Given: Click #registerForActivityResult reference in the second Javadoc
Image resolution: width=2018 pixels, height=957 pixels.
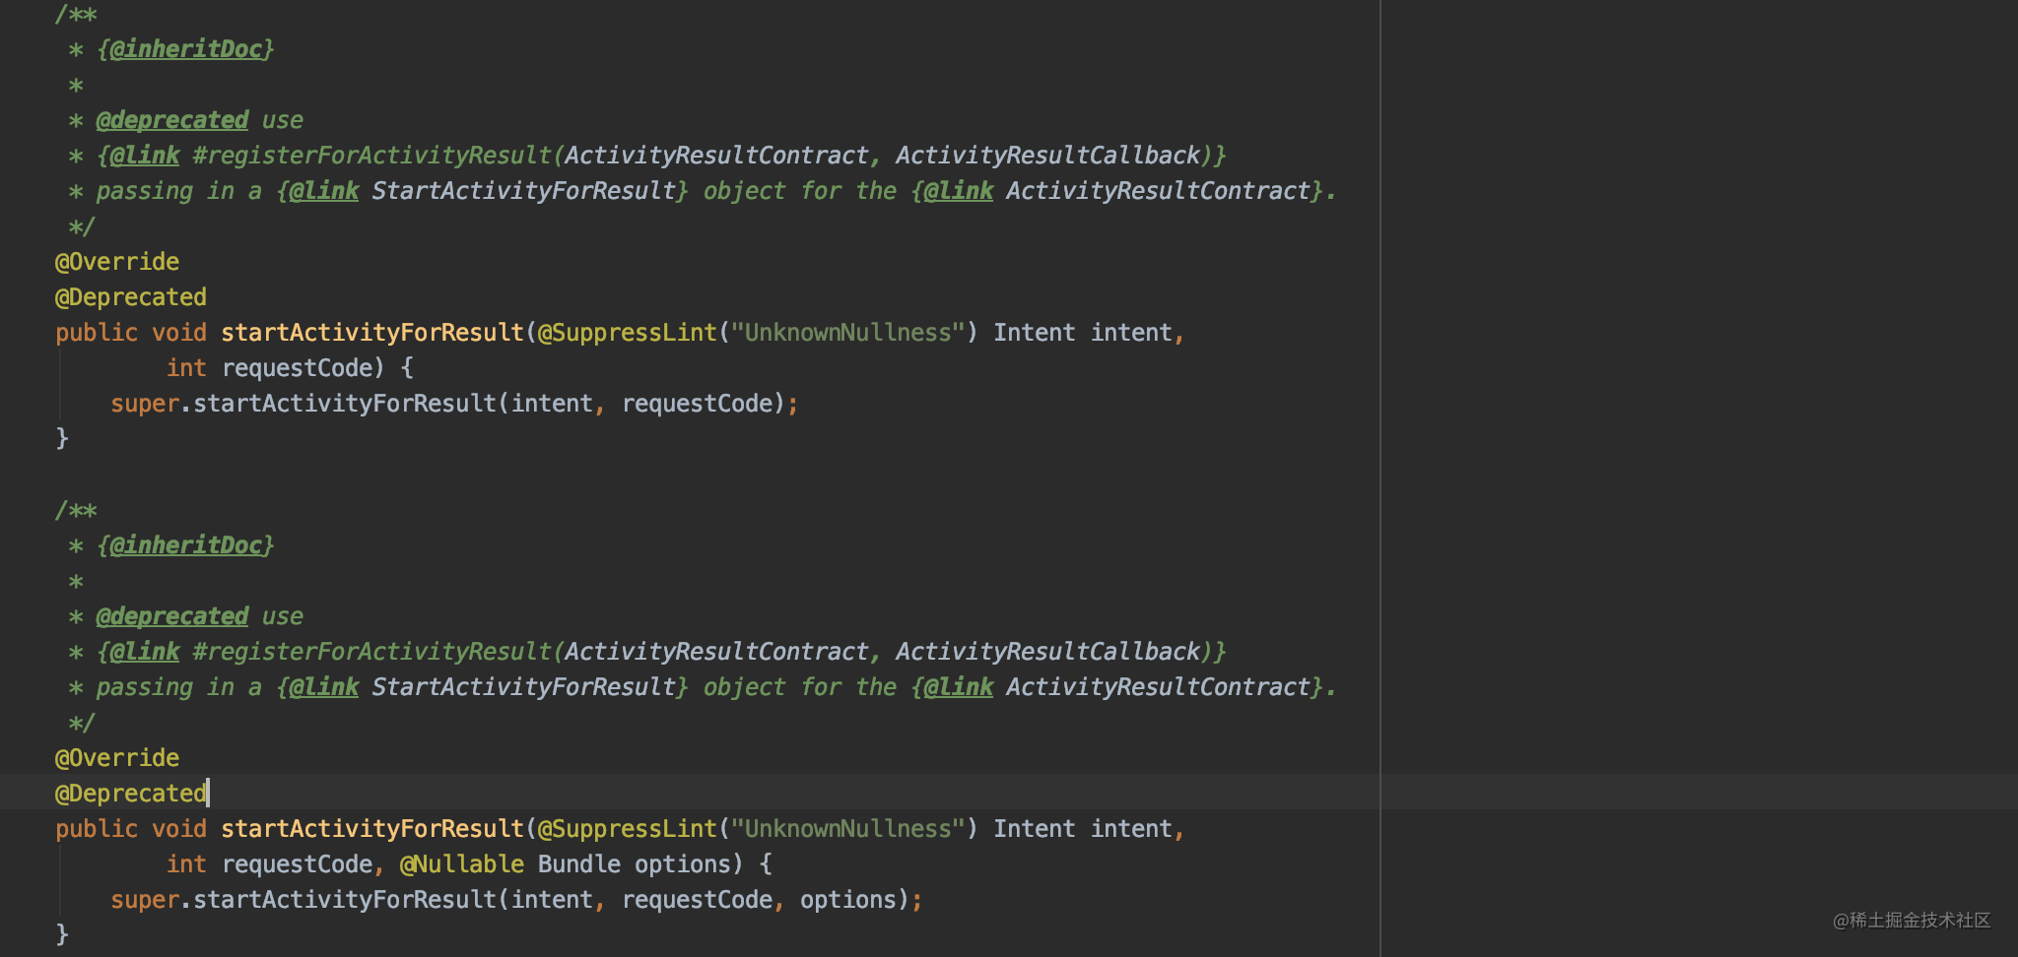Looking at the screenshot, I should 373,652.
